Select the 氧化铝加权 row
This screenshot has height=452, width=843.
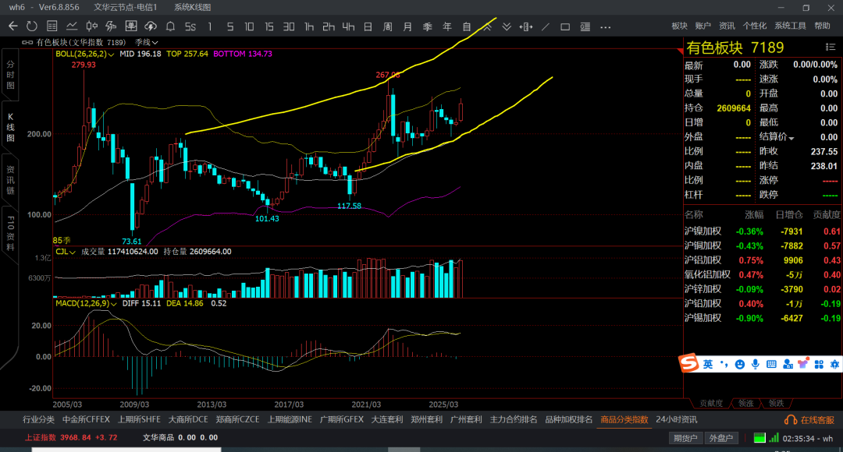pyautogui.click(x=763, y=275)
